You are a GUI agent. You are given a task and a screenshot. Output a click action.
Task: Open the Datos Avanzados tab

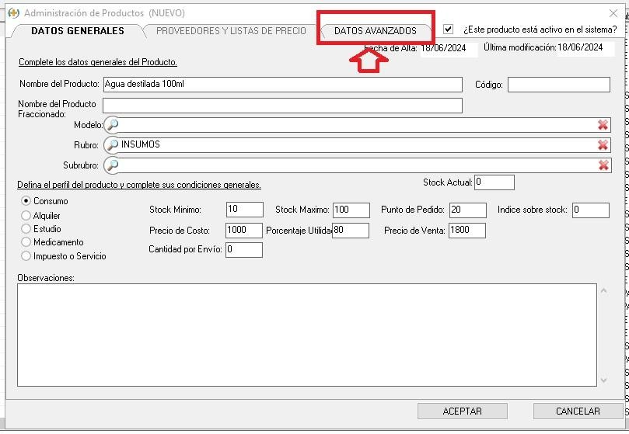(375, 31)
